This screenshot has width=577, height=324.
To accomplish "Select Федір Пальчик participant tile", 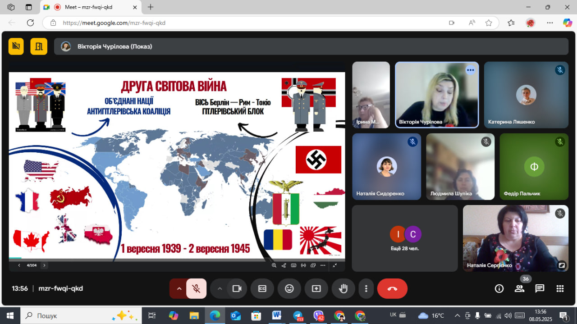I will (x=534, y=167).
